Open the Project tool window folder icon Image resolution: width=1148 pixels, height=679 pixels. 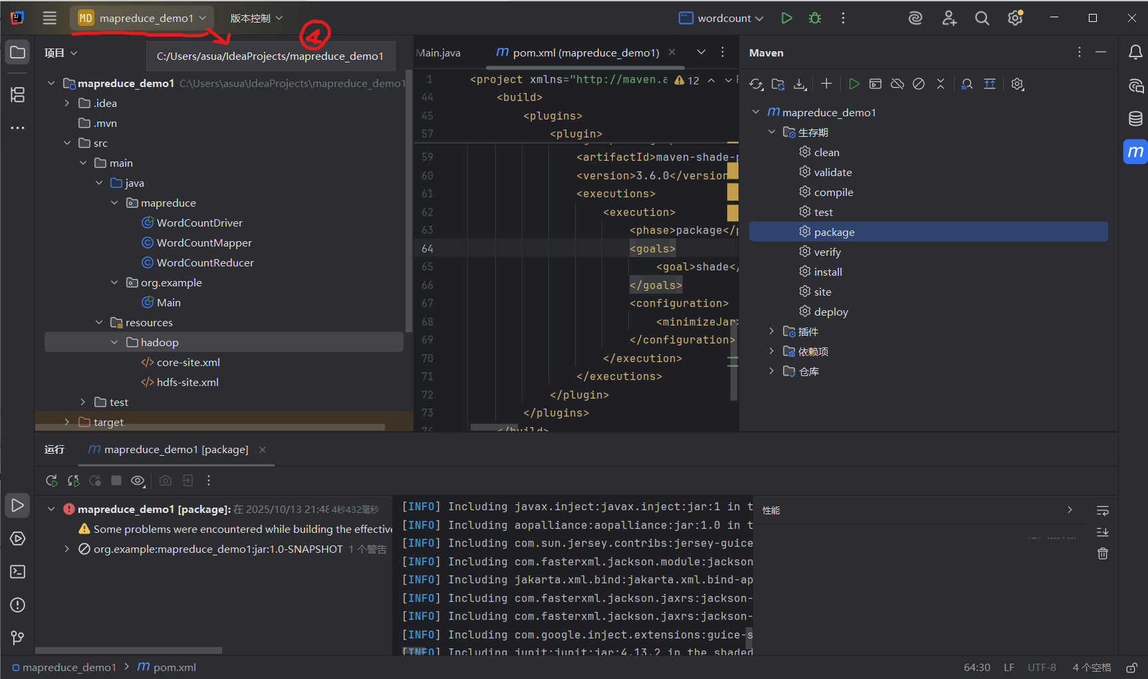tap(18, 52)
